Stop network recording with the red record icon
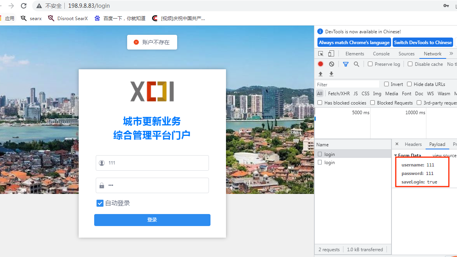This screenshot has width=457, height=257. tap(321, 64)
